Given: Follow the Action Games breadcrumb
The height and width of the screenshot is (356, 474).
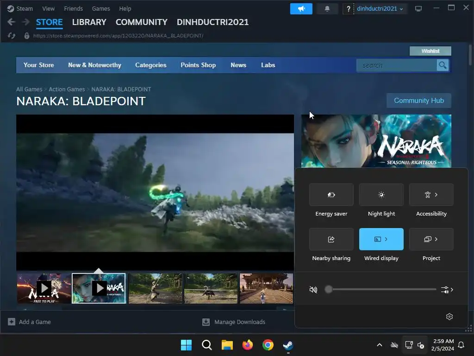Looking at the screenshot, I should point(67,89).
